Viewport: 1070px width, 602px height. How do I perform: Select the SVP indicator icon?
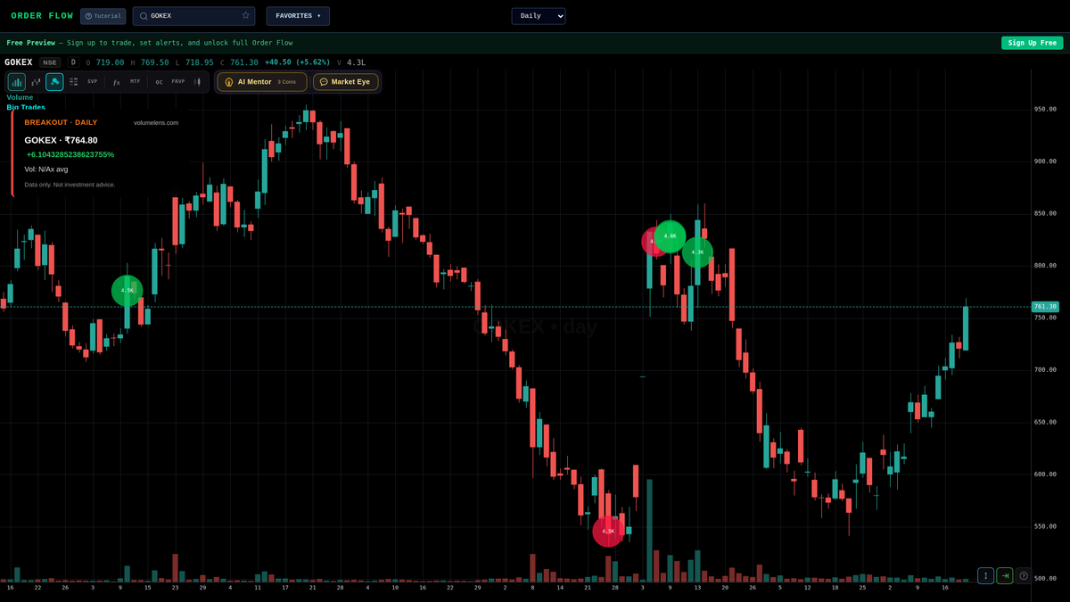coord(92,81)
